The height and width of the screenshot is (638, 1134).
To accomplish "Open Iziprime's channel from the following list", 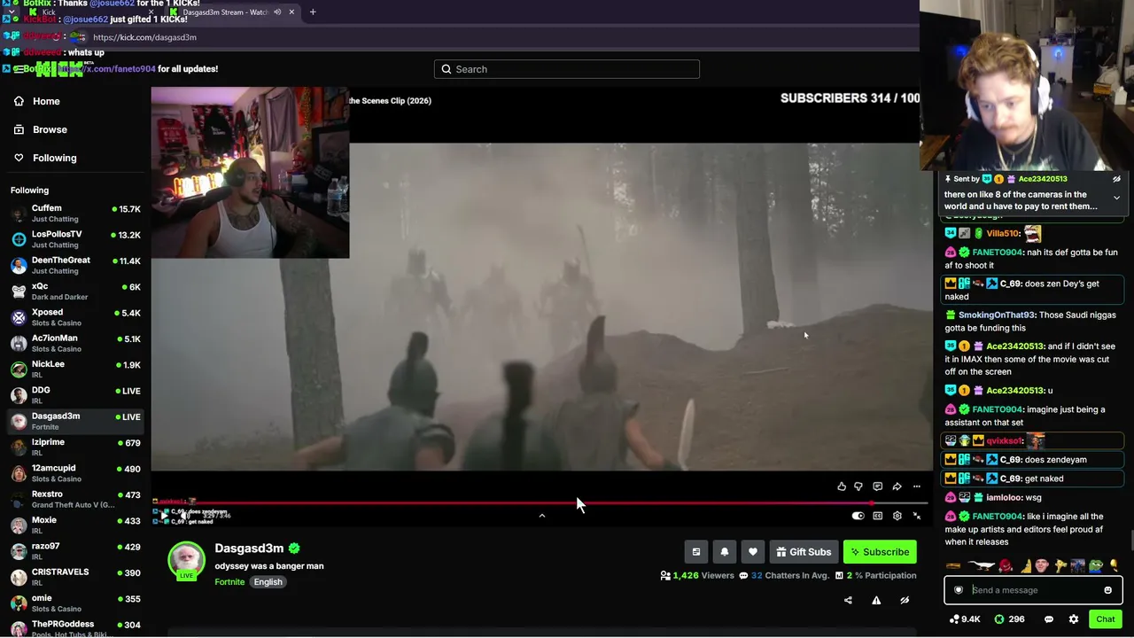I will coord(75,447).
